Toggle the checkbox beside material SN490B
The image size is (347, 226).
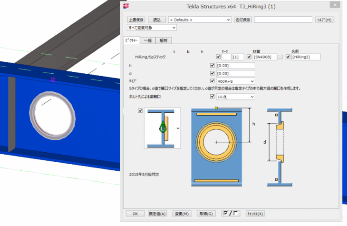point(250,57)
